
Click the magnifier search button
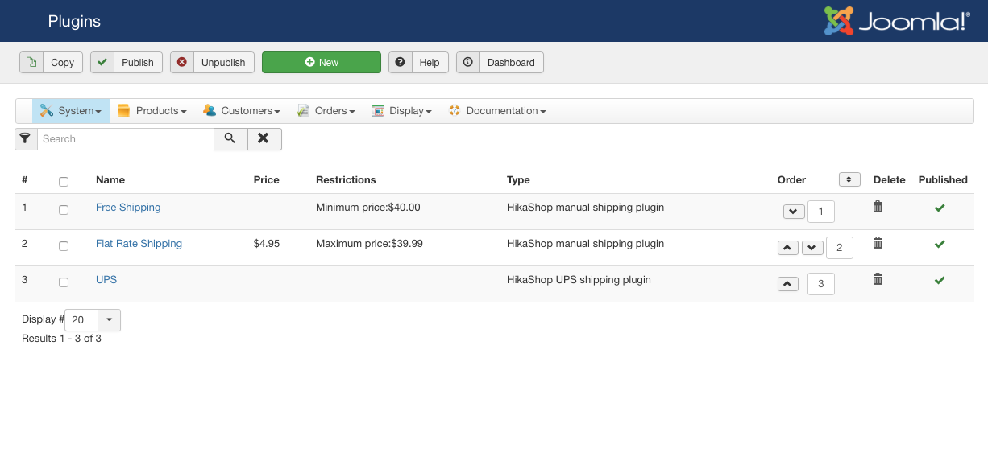pos(230,138)
